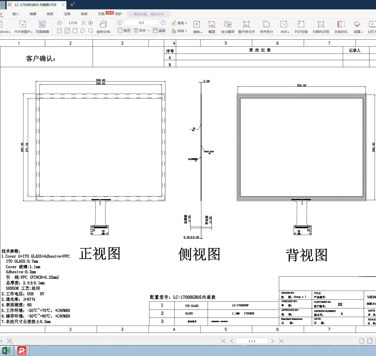The width and height of the screenshot is (376, 356).
Task: Click status bar actual size icon
Action: pyautogui.click(x=362, y=341)
